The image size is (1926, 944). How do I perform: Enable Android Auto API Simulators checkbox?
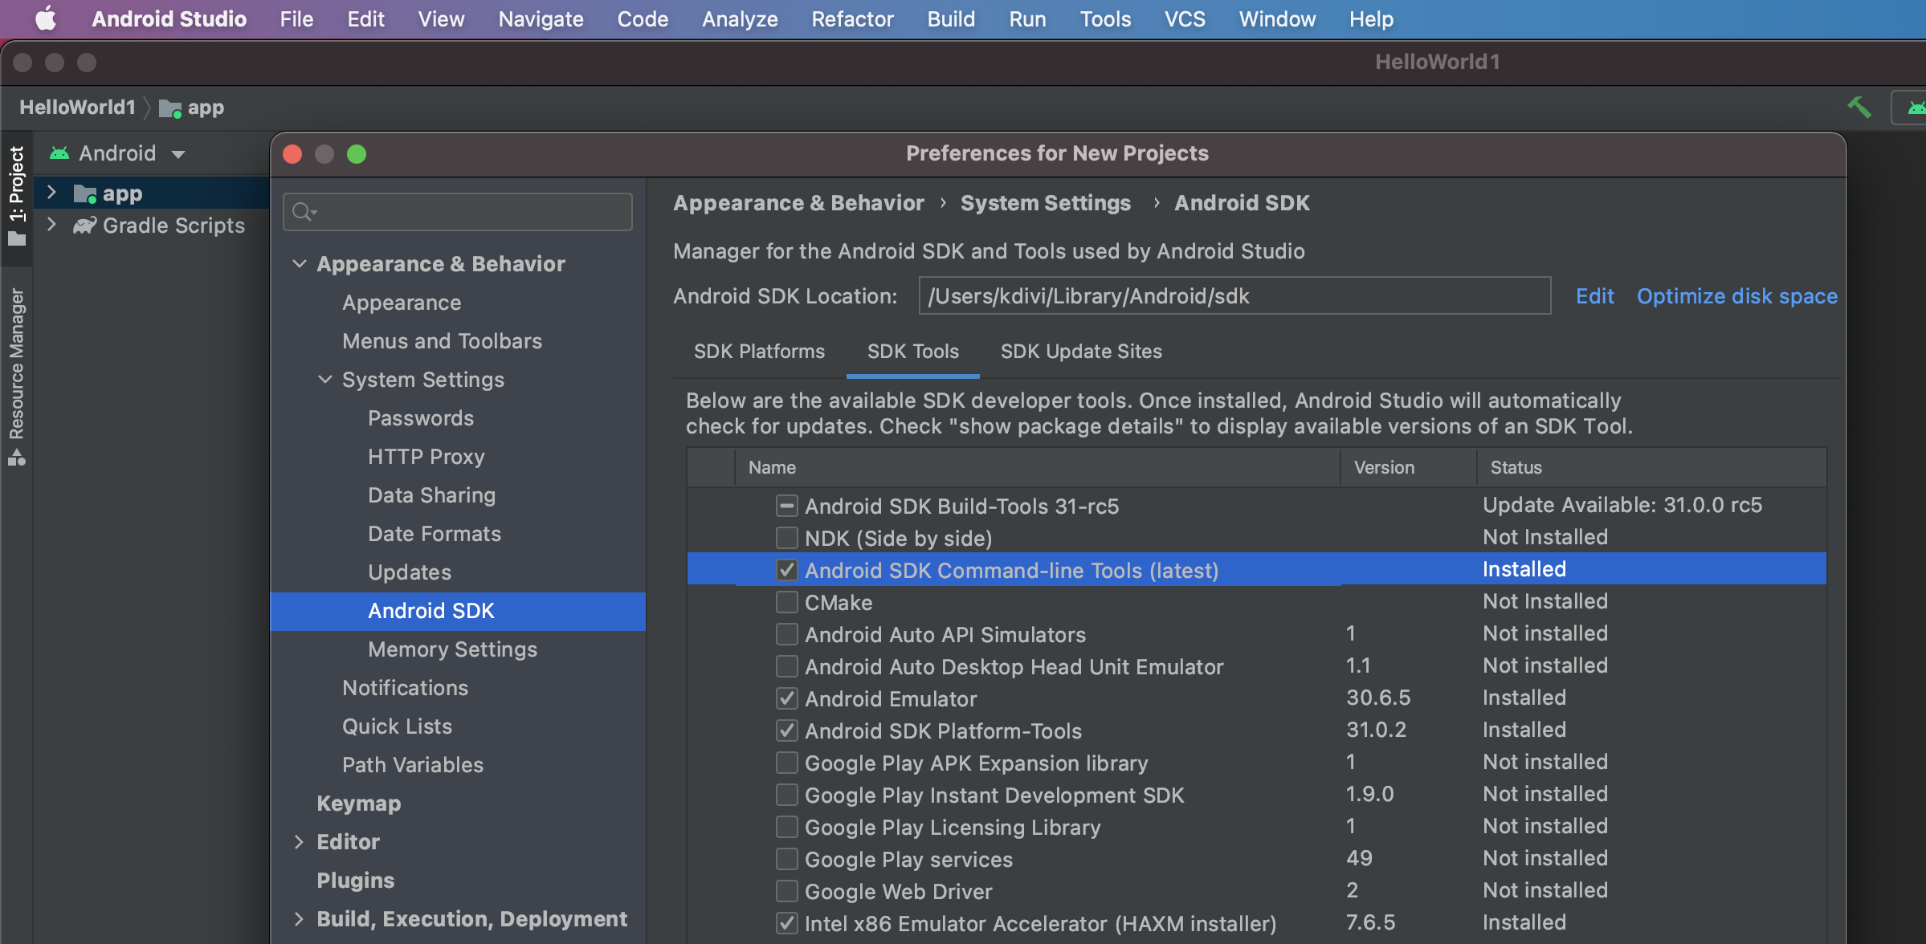786,634
